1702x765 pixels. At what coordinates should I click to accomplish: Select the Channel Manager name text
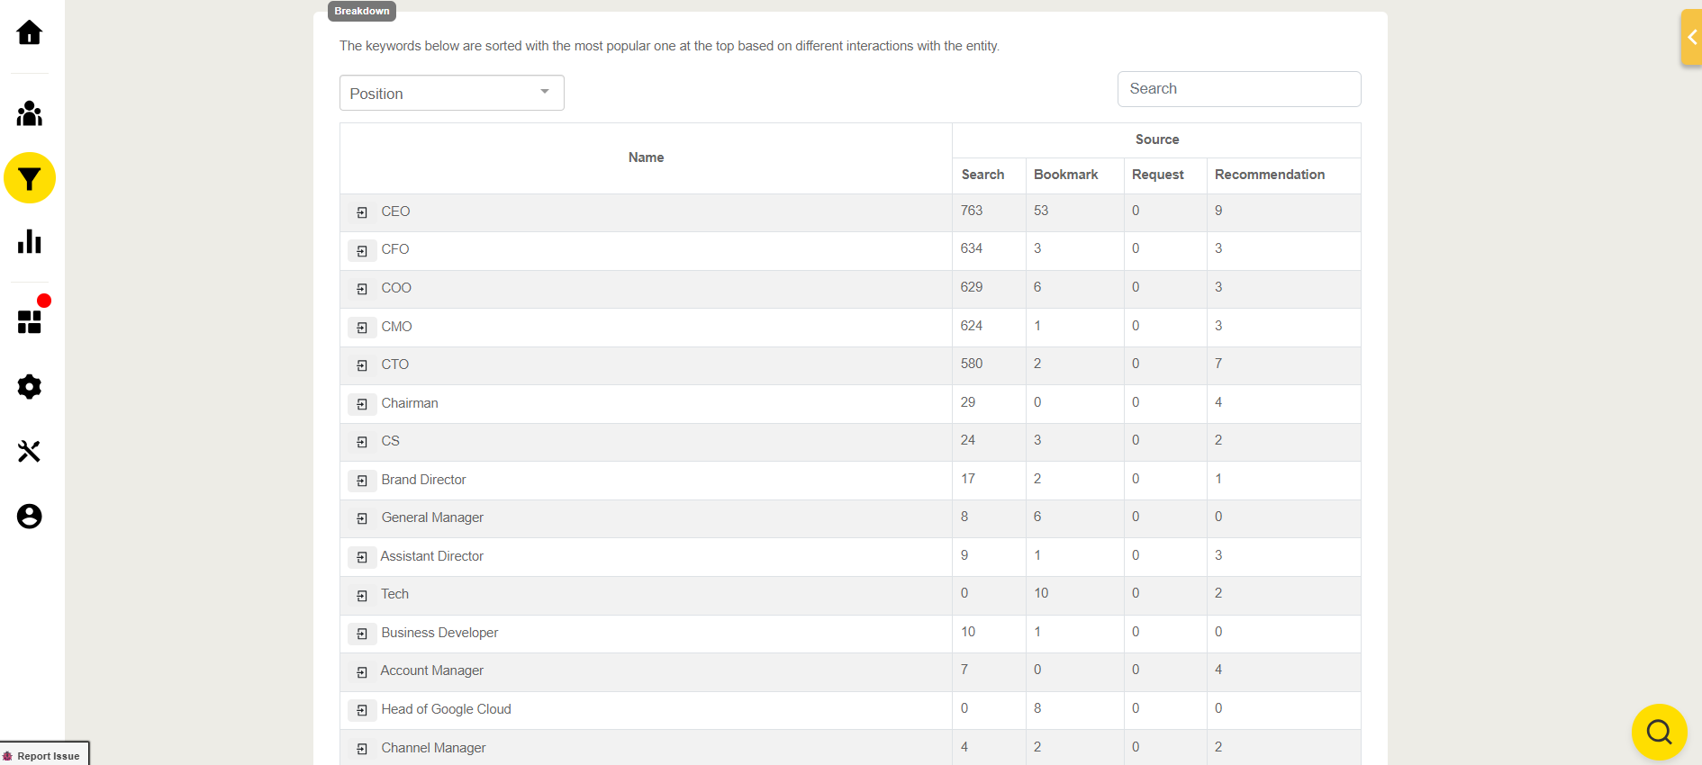coord(433,748)
